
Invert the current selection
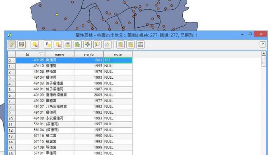tap(78, 45)
